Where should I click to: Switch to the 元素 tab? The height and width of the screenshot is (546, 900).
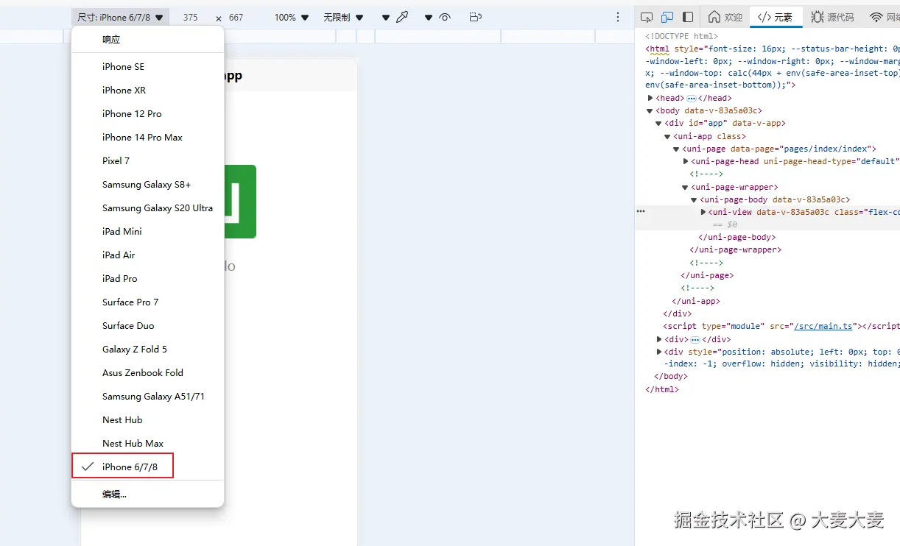tap(776, 17)
